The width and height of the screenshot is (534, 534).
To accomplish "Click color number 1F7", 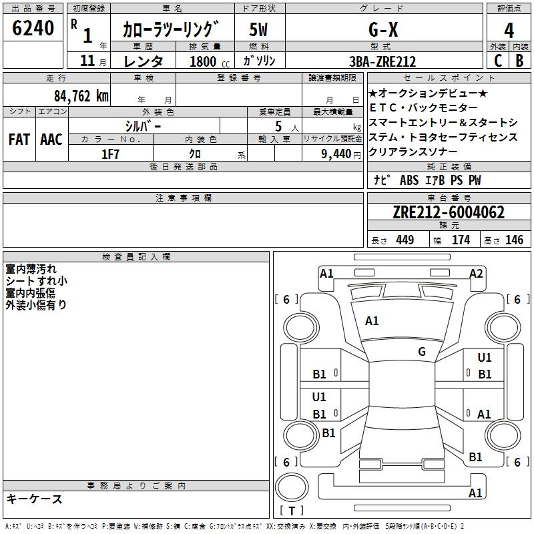I will point(110,154).
